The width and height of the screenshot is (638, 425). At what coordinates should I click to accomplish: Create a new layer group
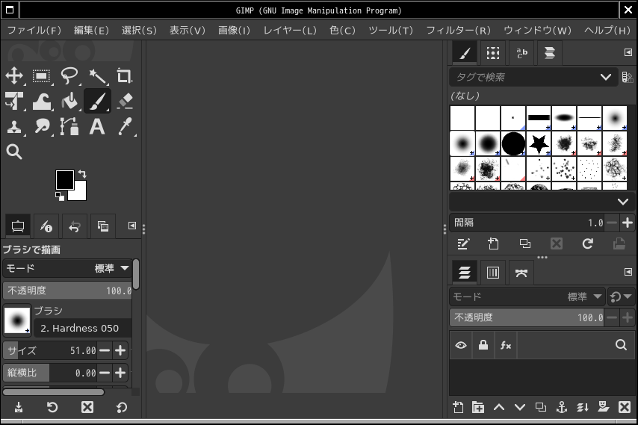[478, 407]
